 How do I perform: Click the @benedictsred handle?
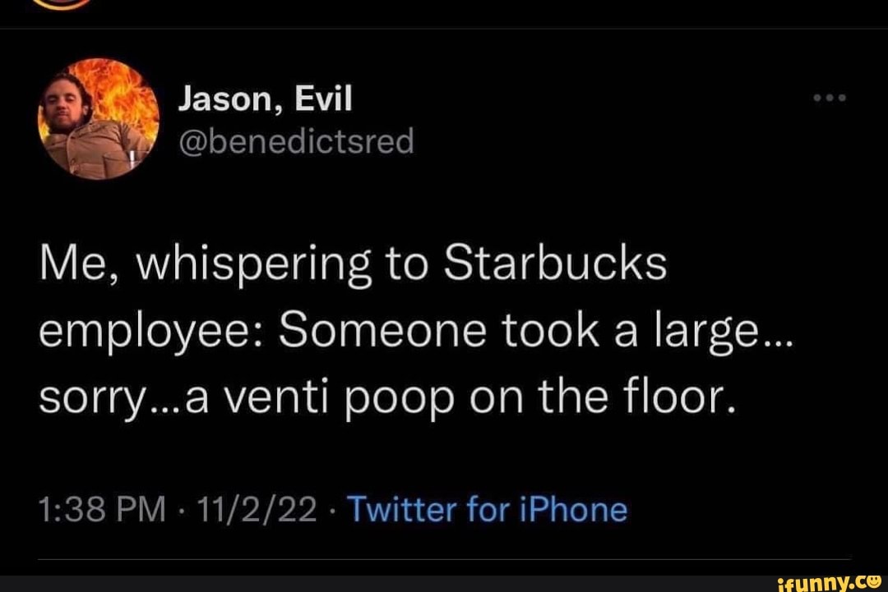point(298,141)
